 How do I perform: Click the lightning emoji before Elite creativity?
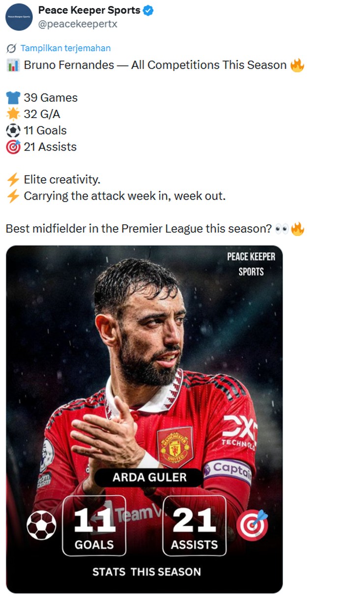(x=13, y=180)
